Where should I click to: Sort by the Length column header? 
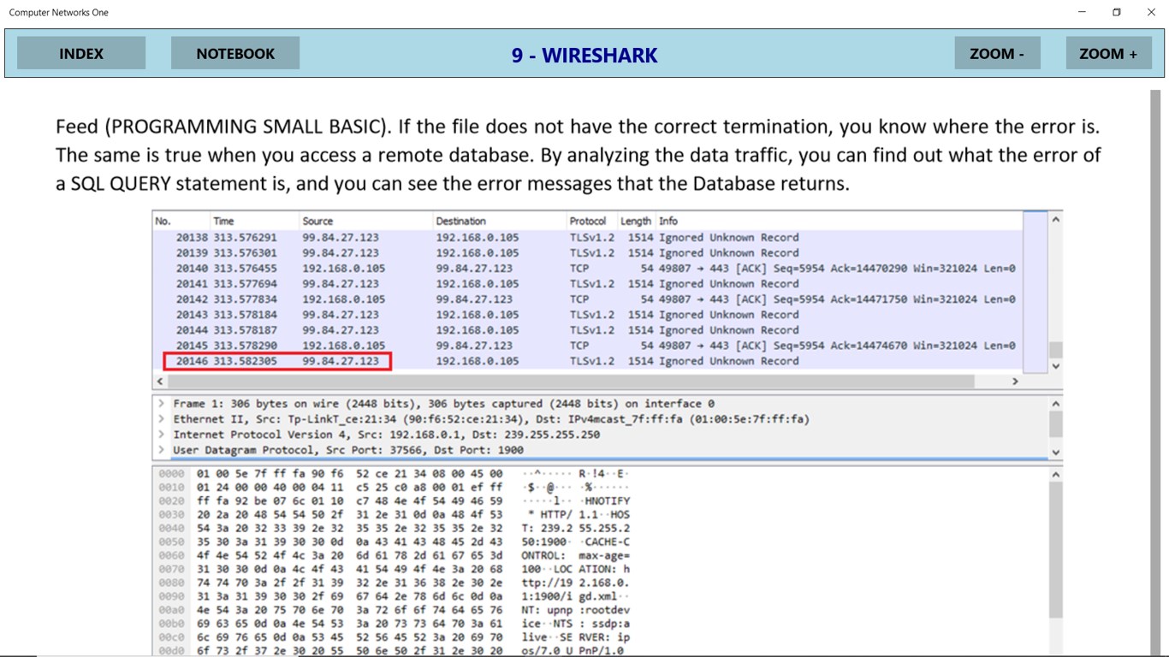point(635,221)
